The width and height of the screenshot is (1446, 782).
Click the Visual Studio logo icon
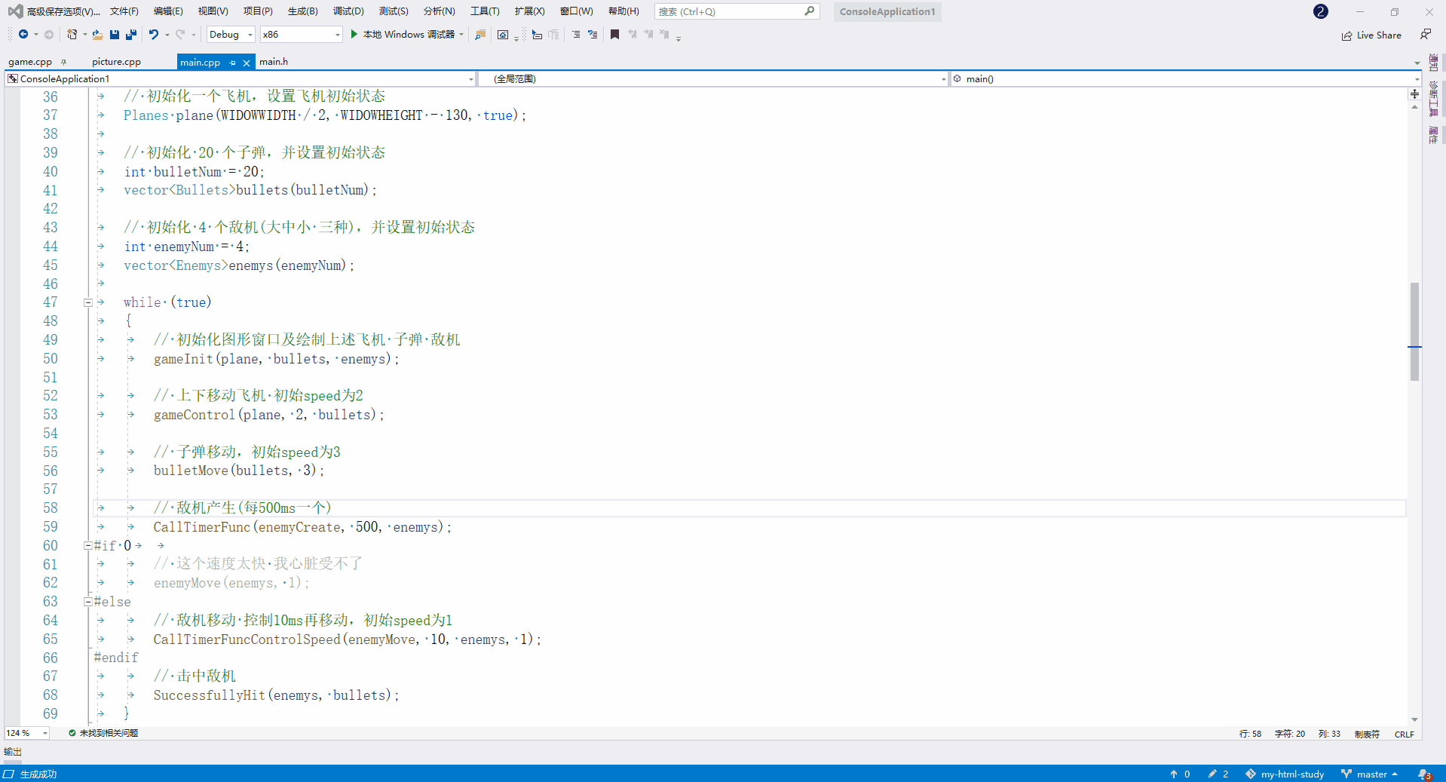[14, 11]
